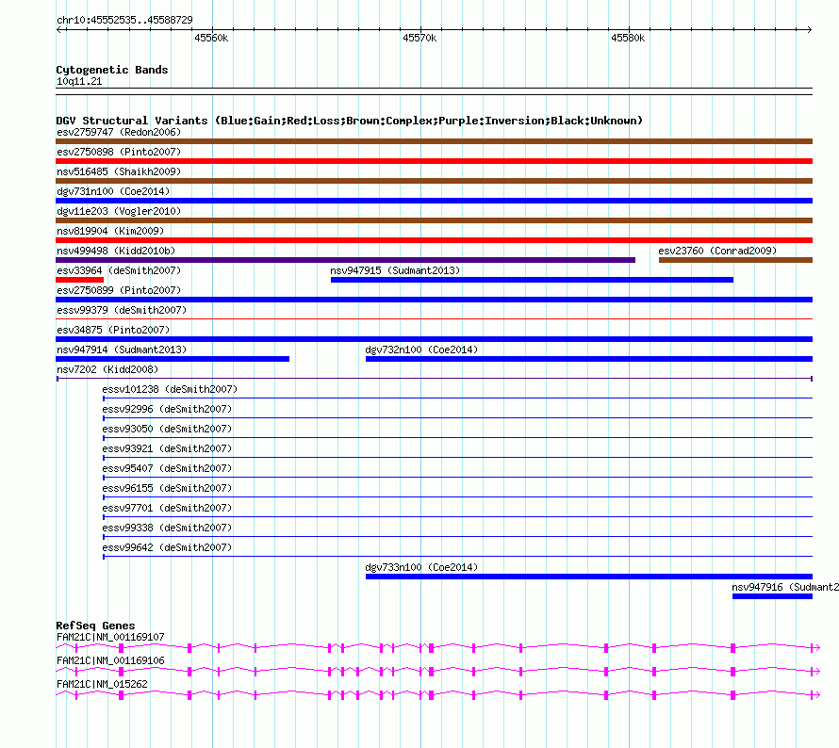The height and width of the screenshot is (748, 839).
Task: Click the nsv947914 (Sudmant2013) blue bar
Action: (x=173, y=359)
